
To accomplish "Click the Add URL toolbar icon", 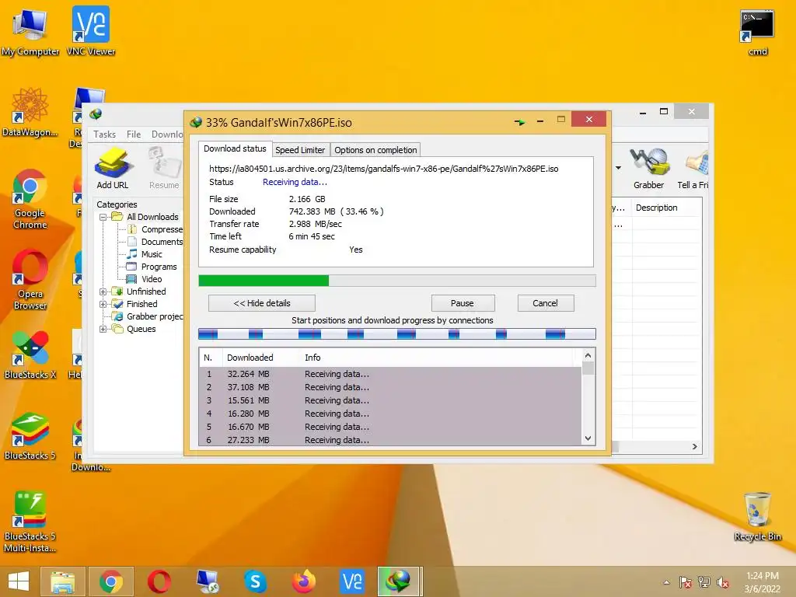I will tap(113, 168).
